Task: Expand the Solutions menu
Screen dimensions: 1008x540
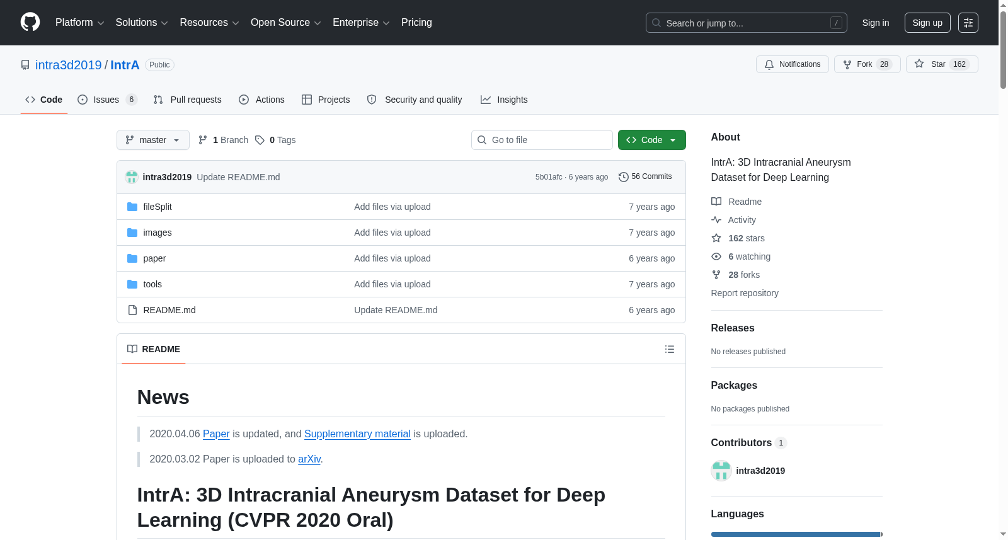Action: 142,23
